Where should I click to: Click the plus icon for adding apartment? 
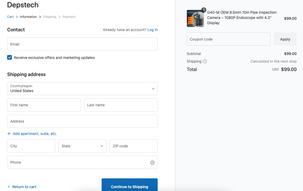pyautogui.click(x=9, y=134)
